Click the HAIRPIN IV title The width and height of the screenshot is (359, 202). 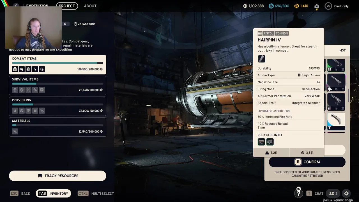click(x=269, y=40)
